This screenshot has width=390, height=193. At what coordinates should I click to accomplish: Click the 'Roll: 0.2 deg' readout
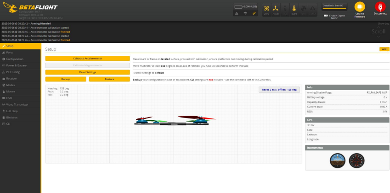click(58, 95)
